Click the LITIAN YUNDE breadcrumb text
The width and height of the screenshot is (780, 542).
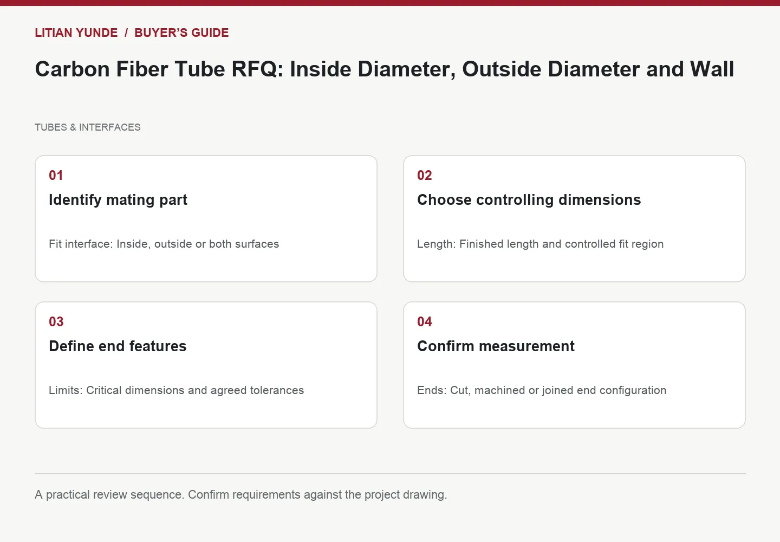76,33
